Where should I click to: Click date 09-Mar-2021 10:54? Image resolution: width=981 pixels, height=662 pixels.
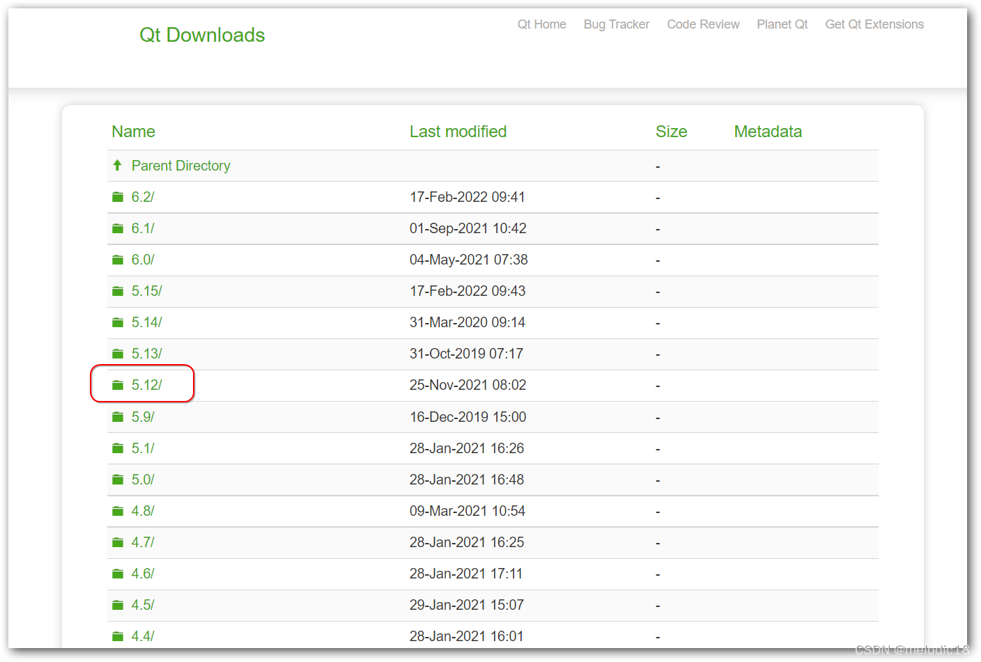click(x=468, y=511)
